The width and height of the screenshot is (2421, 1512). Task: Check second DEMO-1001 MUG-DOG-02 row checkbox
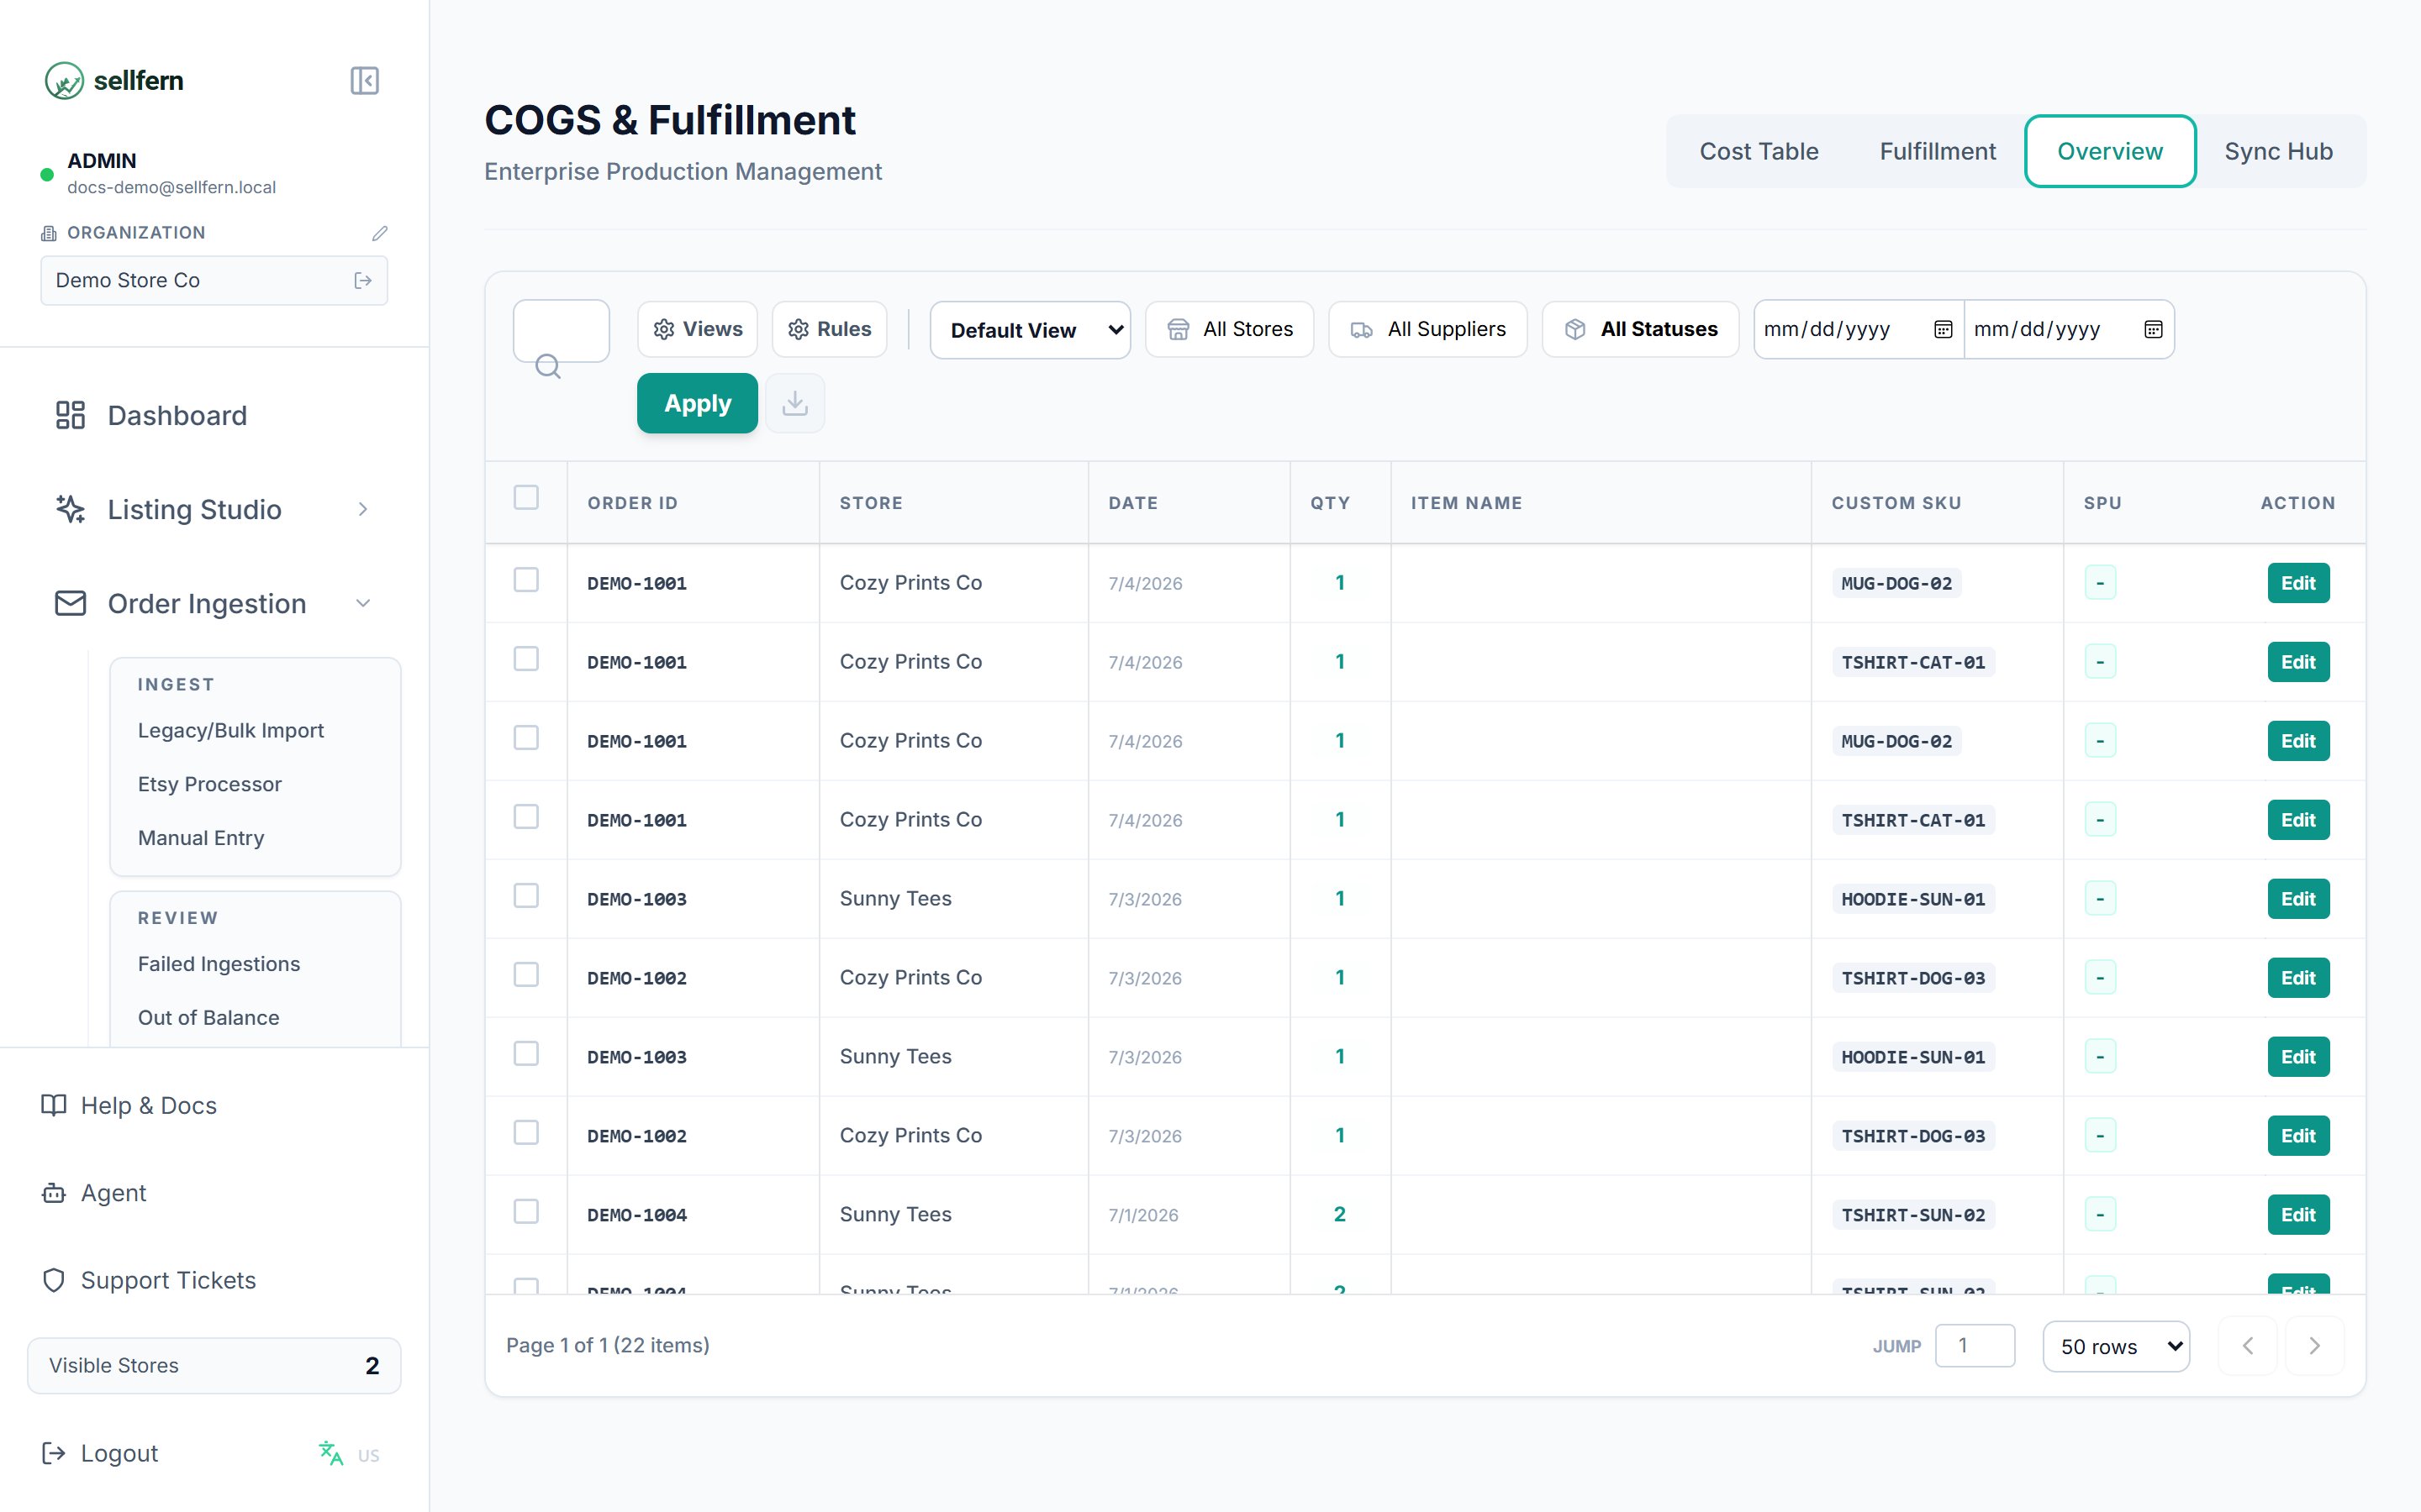pyautogui.click(x=526, y=738)
